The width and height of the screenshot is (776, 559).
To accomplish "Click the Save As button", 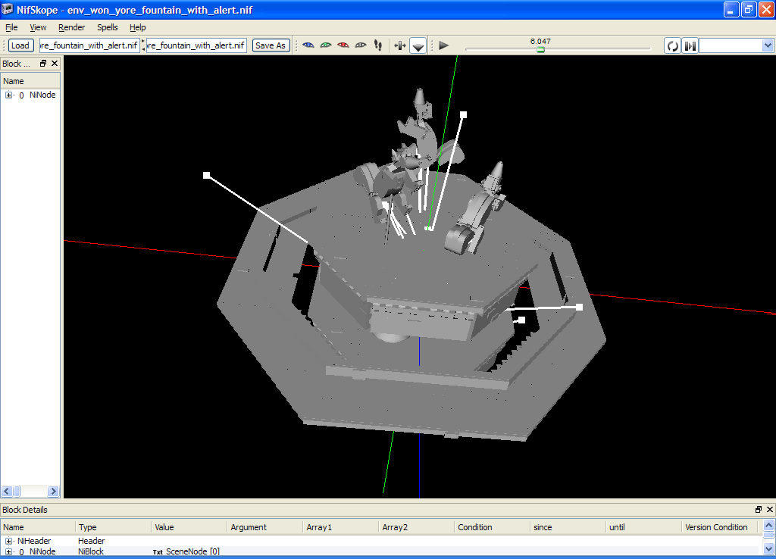I will pyautogui.click(x=271, y=45).
